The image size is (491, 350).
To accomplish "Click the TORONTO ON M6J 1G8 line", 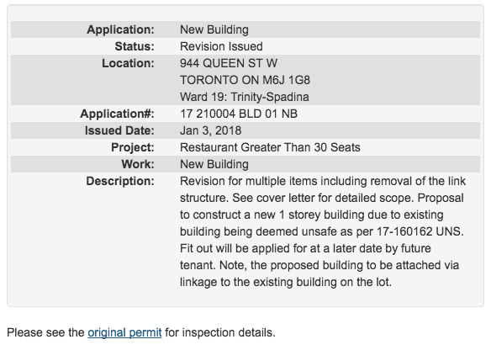I will point(245,80).
